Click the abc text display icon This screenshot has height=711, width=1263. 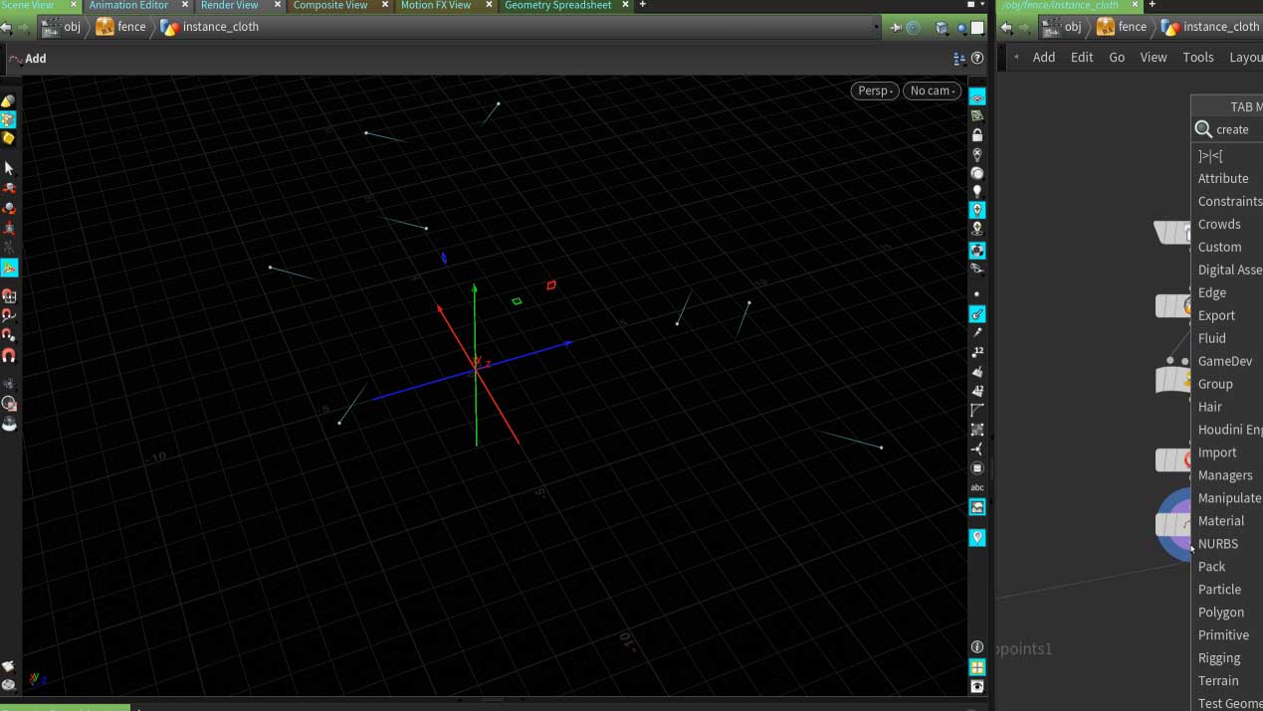pyautogui.click(x=977, y=487)
